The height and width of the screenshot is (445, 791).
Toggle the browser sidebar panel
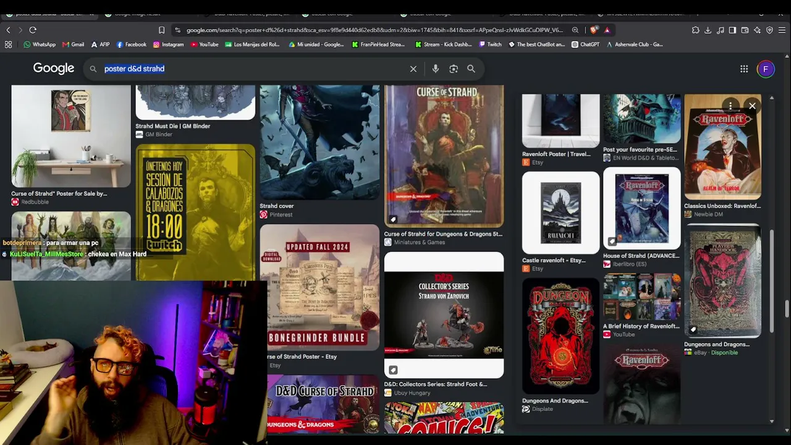pyautogui.click(x=732, y=30)
